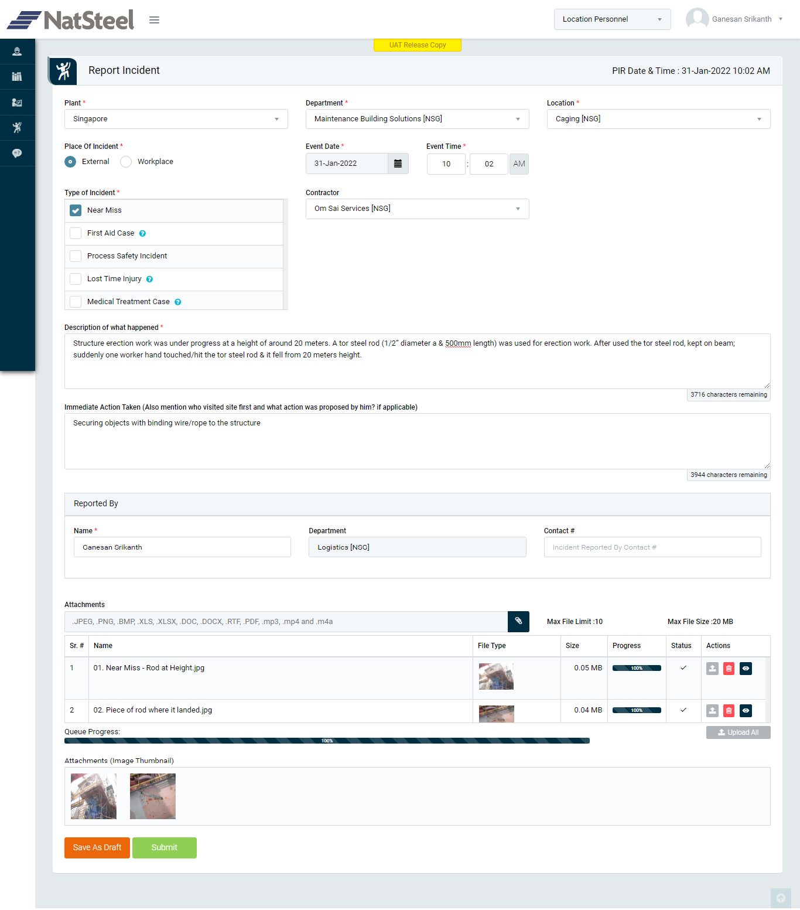Open the sidebar chat bubble icon

17,154
